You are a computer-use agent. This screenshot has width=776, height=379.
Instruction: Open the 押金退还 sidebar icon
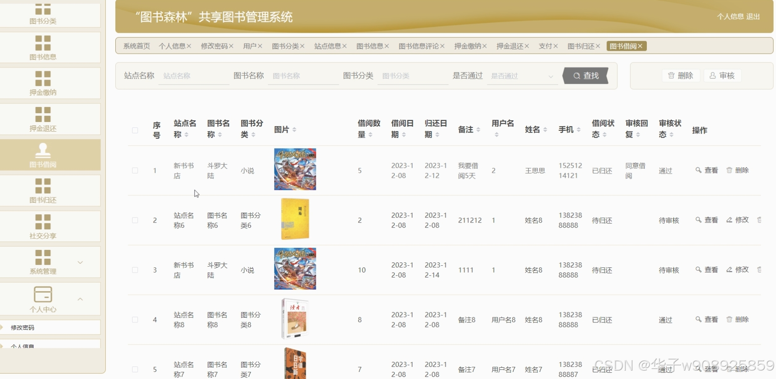(43, 114)
